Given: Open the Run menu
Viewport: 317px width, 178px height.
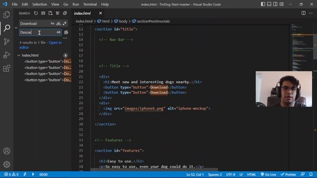Looking at the screenshot, I should [76, 4].
